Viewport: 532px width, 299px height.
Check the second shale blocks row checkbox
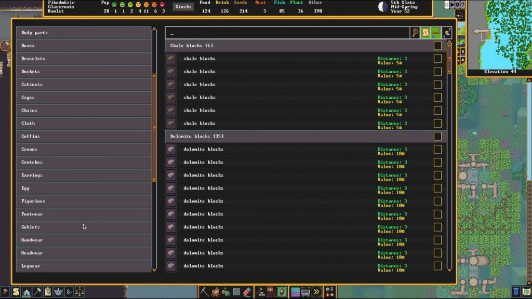[437, 72]
